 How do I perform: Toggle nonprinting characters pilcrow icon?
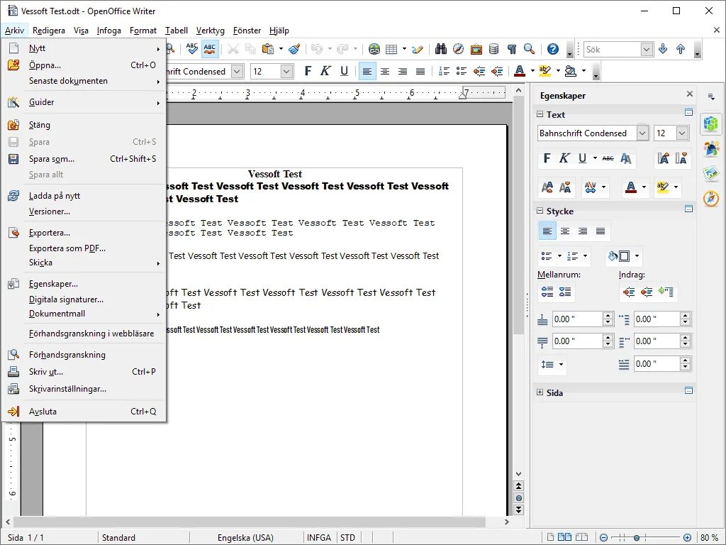pos(512,49)
